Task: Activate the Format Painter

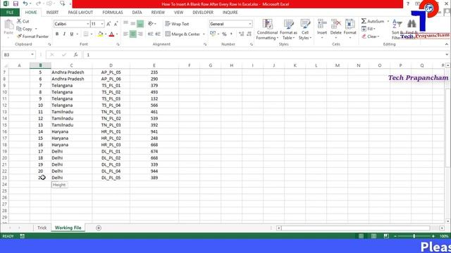Action: pyautogui.click(x=32, y=37)
